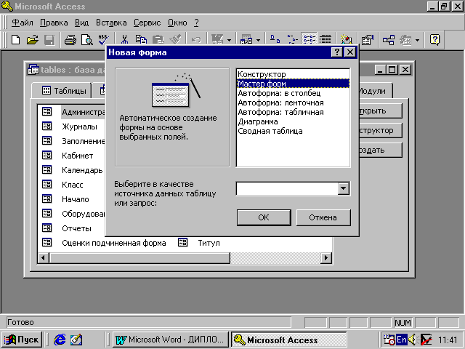Select Мастер форм in the list

293,84
